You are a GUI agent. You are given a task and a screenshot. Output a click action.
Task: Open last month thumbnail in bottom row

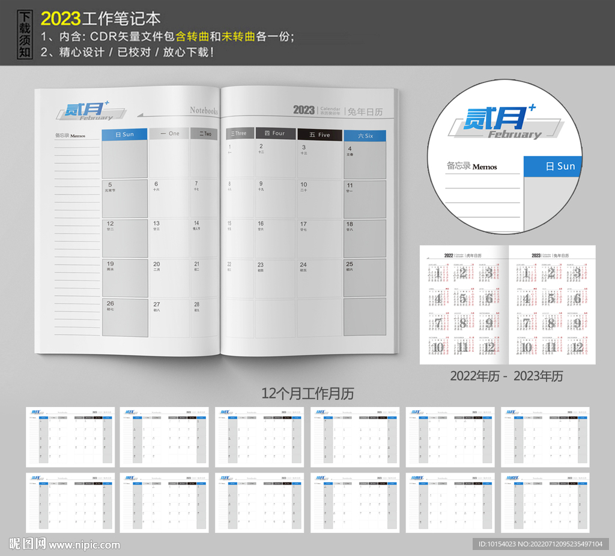(x=545, y=503)
